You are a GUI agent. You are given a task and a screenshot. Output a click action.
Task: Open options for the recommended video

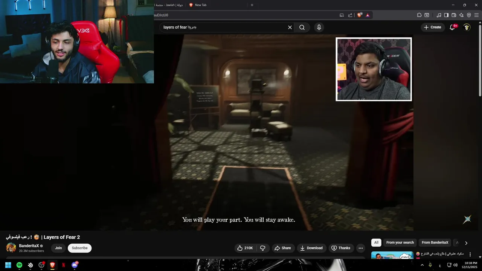coord(470,254)
